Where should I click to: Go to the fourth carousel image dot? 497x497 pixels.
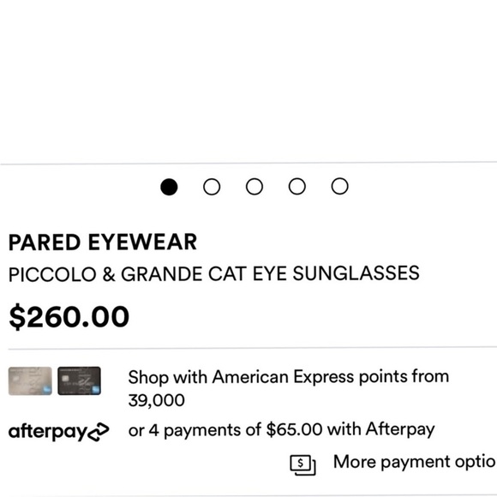click(297, 186)
